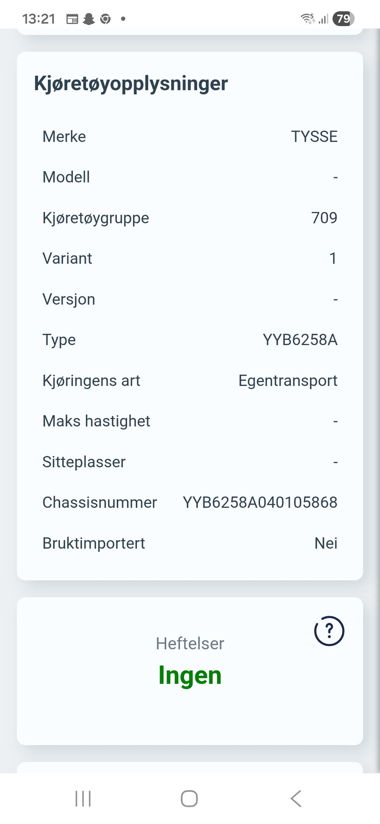Open the Heftelser help question mark

[329, 631]
